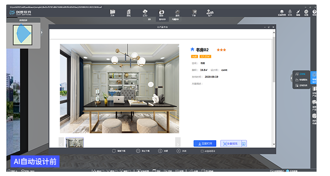Viewport: 330px width, 176px height.
Task: Collapse the AI side popup arrow
Action: click(292, 78)
